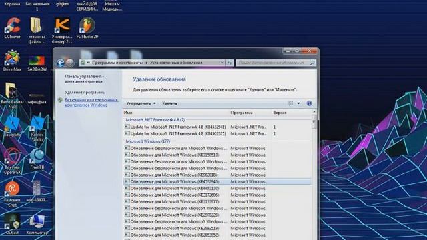Select Windows update KB3150513 row
This screenshot has height=240, width=427.
point(218,155)
